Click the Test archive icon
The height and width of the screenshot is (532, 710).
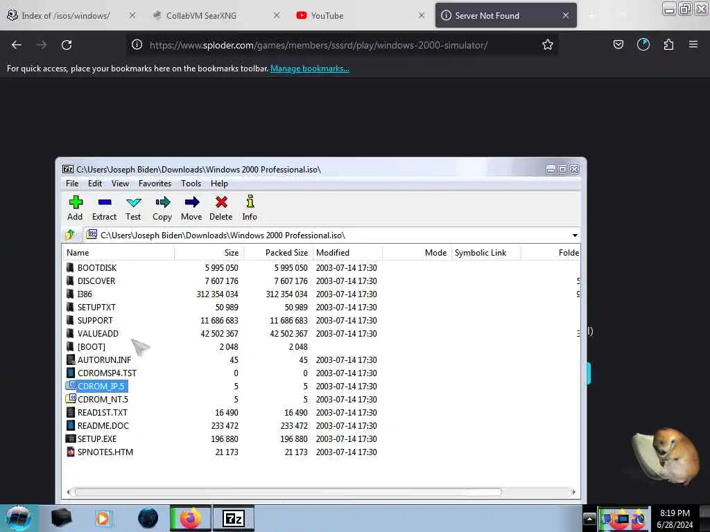[x=133, y=208]
